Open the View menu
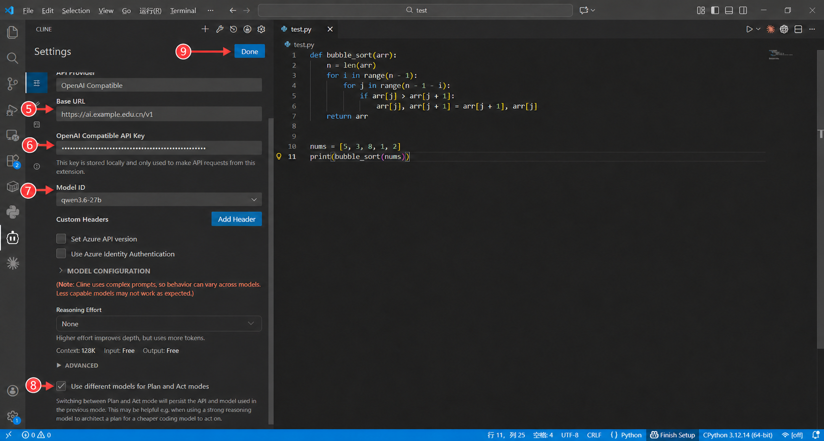Screen dimensions: 824x441 pos(106,10)
